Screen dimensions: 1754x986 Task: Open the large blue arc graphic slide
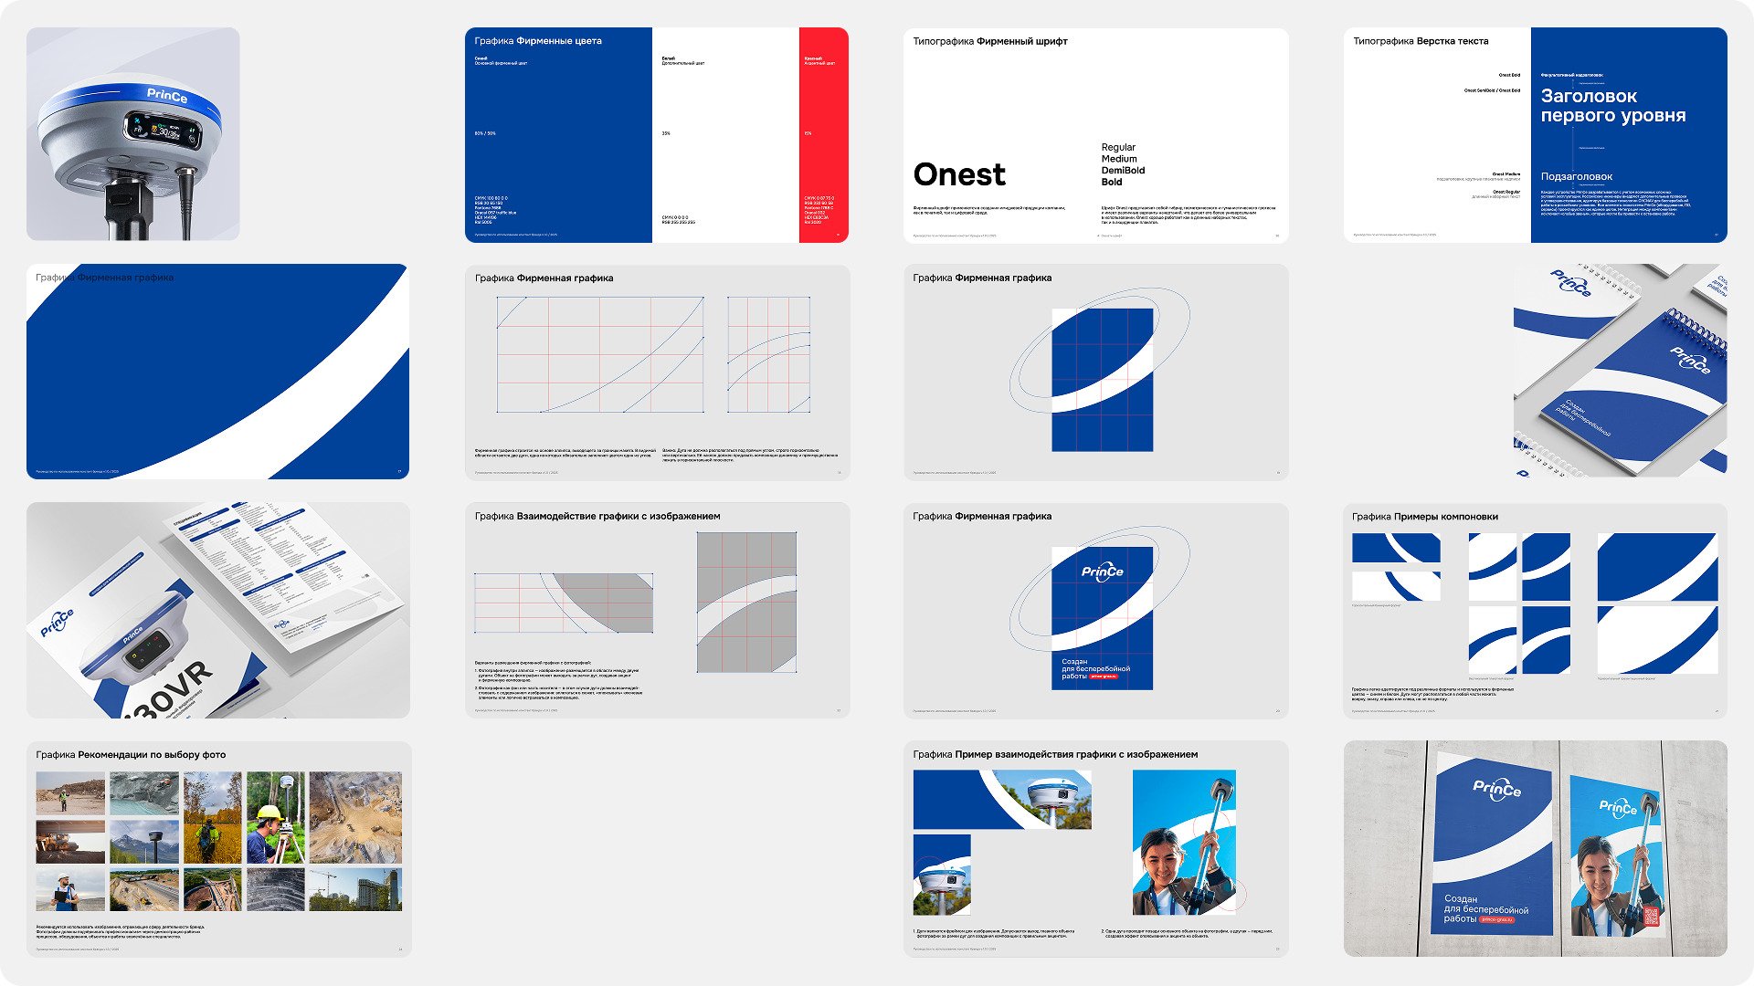pyautogui.click(x=217, y=372)
